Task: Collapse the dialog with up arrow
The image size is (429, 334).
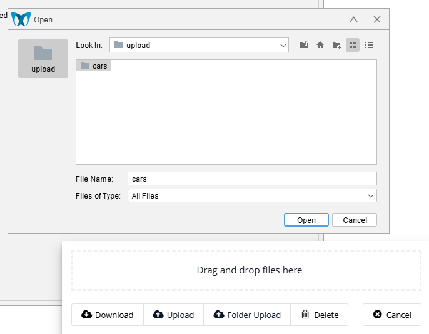Action: tap(353, 19)
